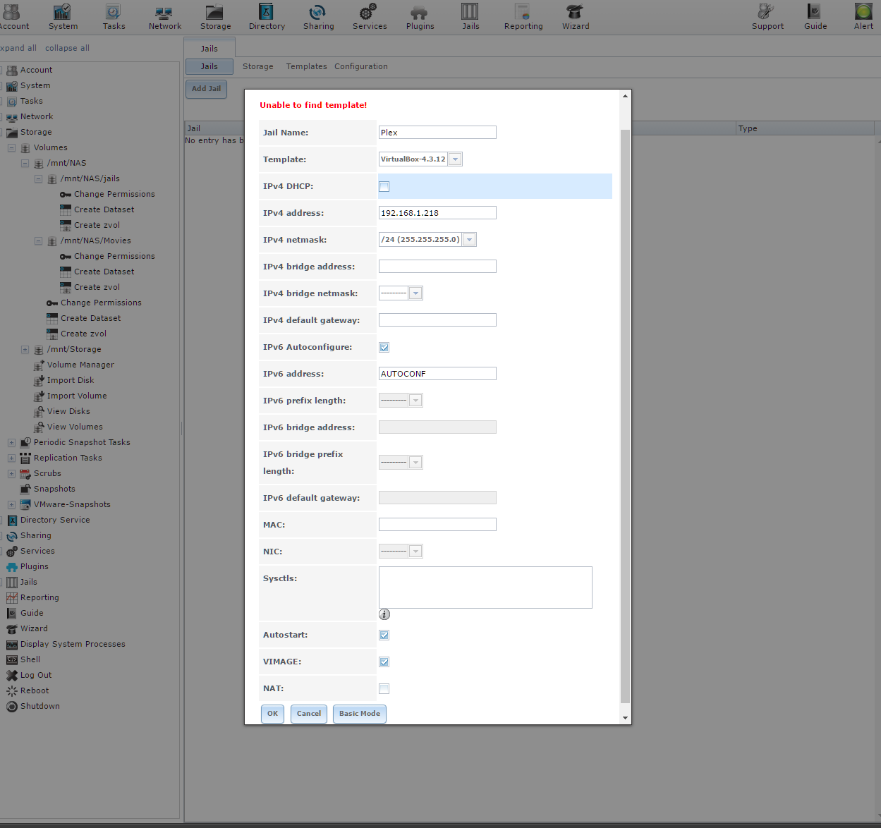Image resolution: width=881 pixels, height=828 pixels.
Task: Open the Plugins icon in top toolbar
Action: 420,13
